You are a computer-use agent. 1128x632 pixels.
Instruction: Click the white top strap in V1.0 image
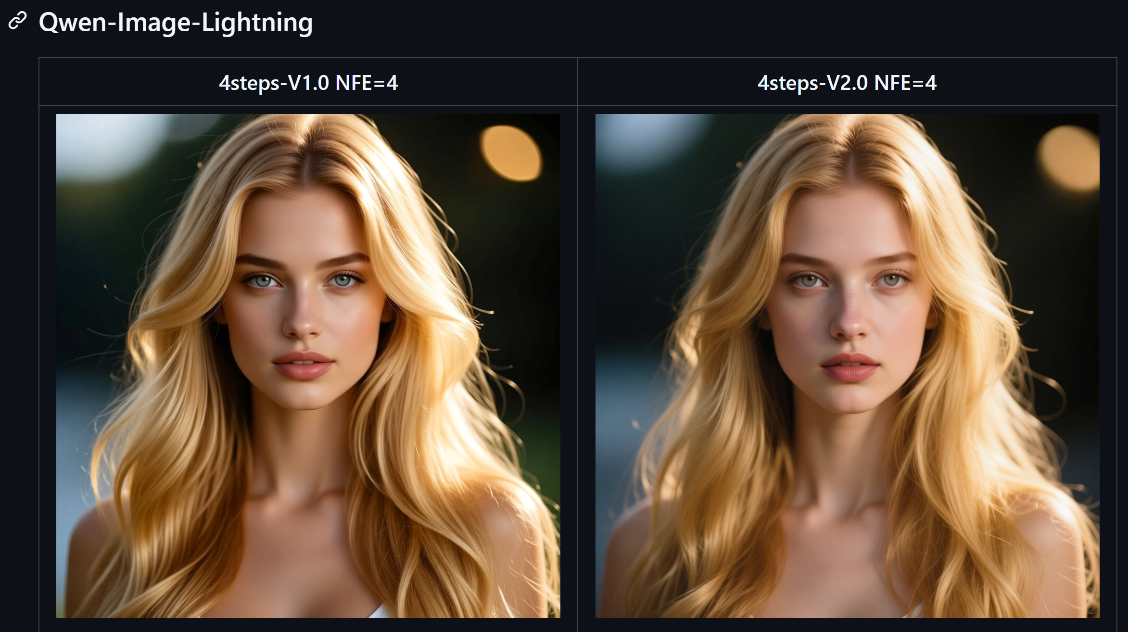click(x=380, y=611)
